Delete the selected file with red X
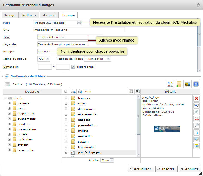The image size is (203, 176). point(196,98)
